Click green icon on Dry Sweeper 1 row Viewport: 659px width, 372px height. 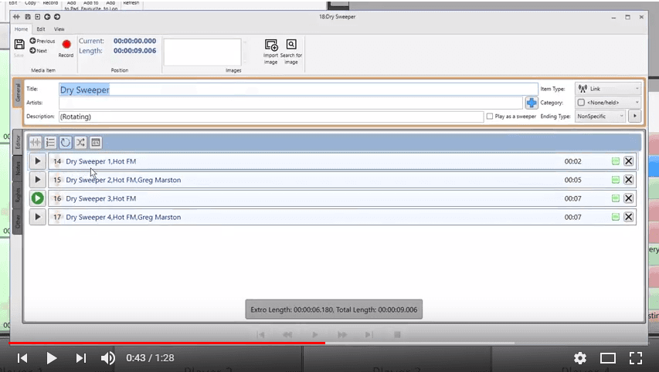615,161
